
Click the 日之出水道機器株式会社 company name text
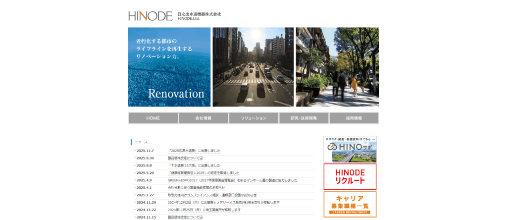(199, 14)
